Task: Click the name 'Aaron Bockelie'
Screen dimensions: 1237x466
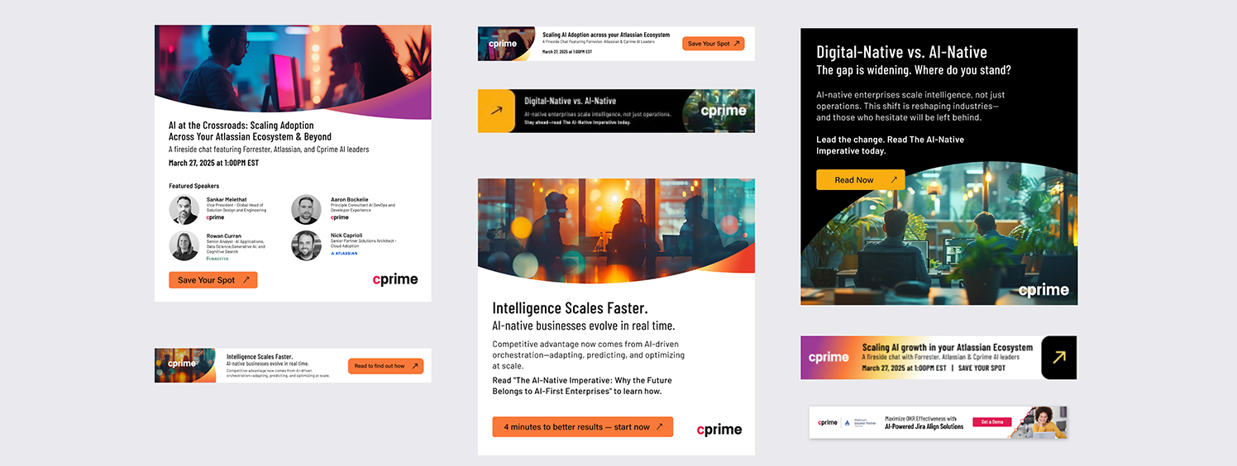Action: 350,200
